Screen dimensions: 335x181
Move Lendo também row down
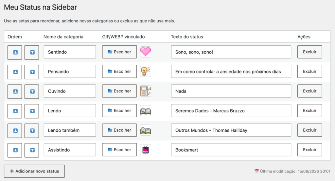[32, 131]
